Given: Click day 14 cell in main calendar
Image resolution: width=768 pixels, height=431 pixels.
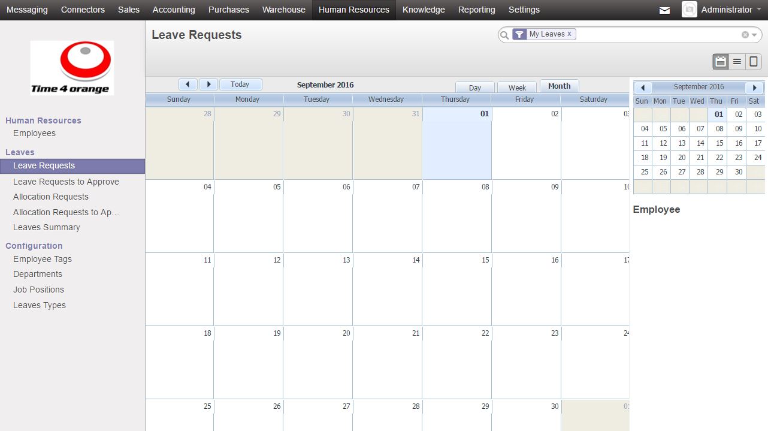Looking at the screenshot, I should 388,289.
